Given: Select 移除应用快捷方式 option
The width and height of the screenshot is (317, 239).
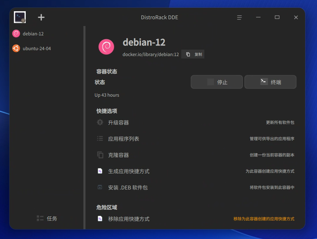Looking at the screenshot, I should pos(129,219).
